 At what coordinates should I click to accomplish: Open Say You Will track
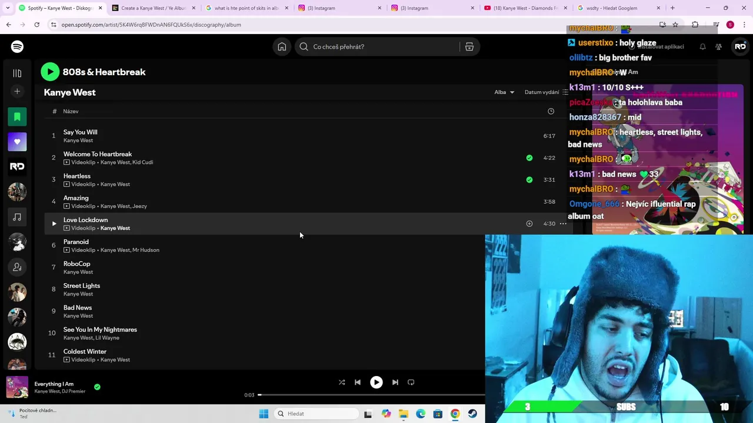(81, 132)
